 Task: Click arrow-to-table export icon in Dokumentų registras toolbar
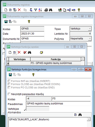pyautogui.click(x=73, y=10)
